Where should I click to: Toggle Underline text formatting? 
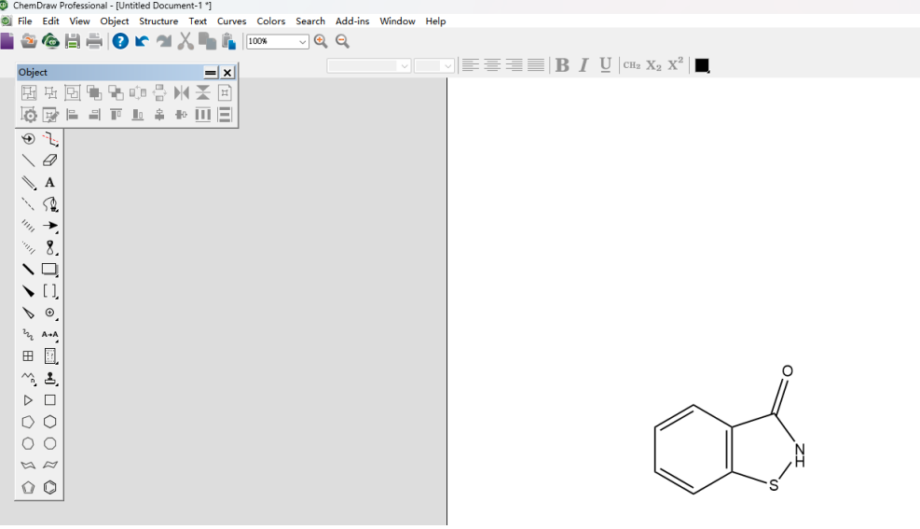[606, 65]
